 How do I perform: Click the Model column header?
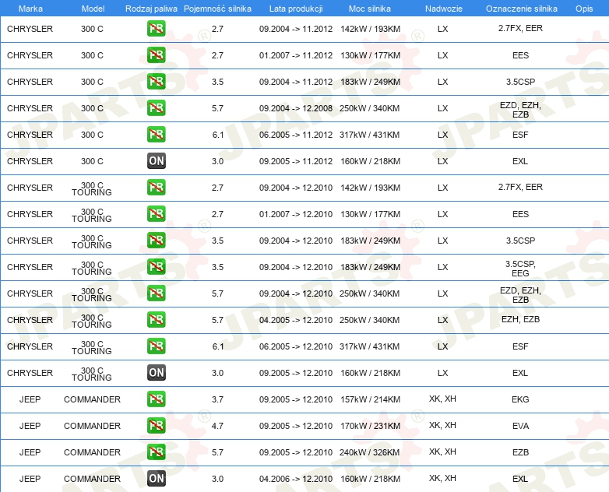[x=93, y=9]
